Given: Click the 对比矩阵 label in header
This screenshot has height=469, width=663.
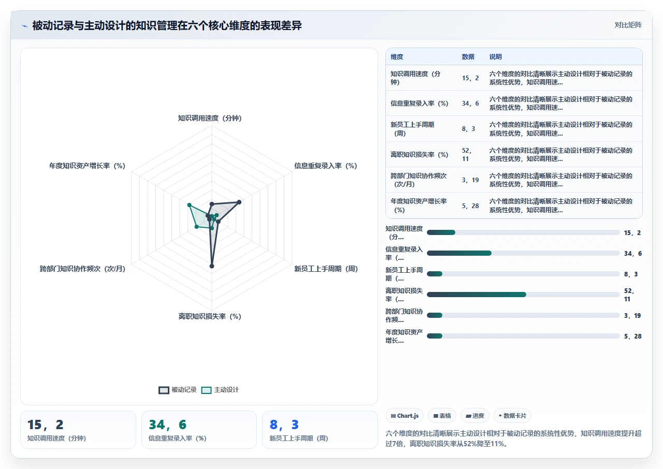Looking at the screenshot, I should coord(628,25).
